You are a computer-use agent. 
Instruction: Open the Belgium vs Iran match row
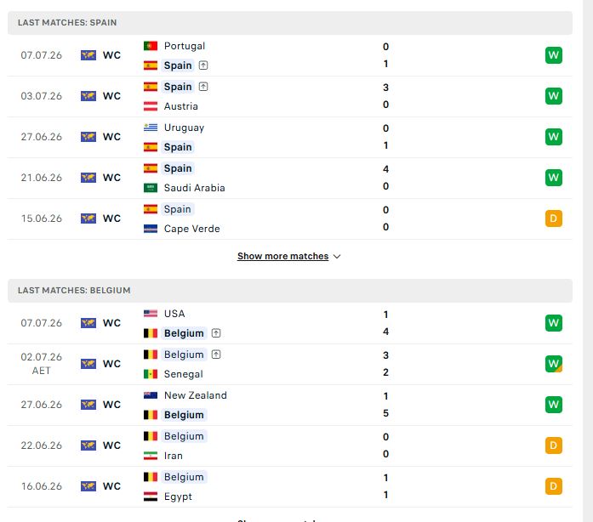289,445
